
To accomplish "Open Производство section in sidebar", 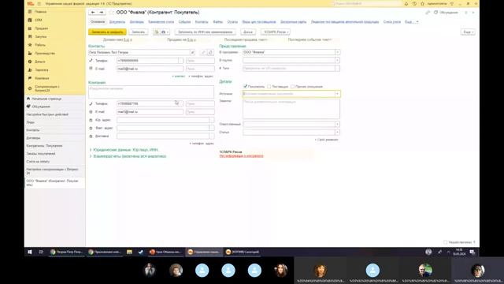I will click(x=45, y=54).
